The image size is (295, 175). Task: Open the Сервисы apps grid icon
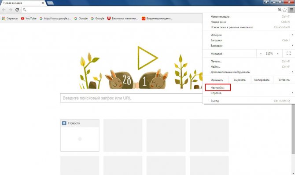[x=4, y=18]
